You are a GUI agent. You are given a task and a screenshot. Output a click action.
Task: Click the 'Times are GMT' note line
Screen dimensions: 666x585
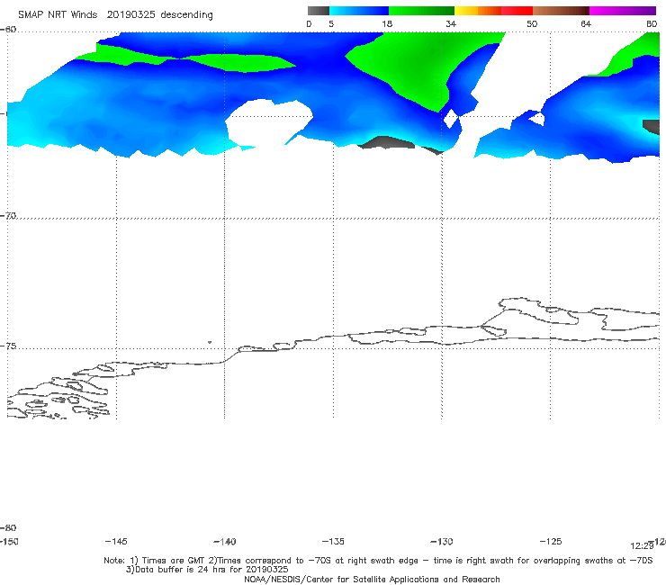[378, 561]
